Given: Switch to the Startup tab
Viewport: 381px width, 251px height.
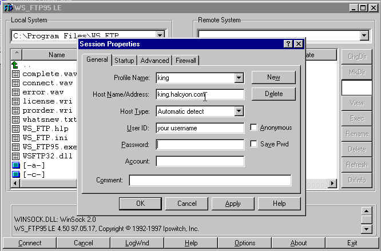Looking at the screenshot, I should 124,61.
